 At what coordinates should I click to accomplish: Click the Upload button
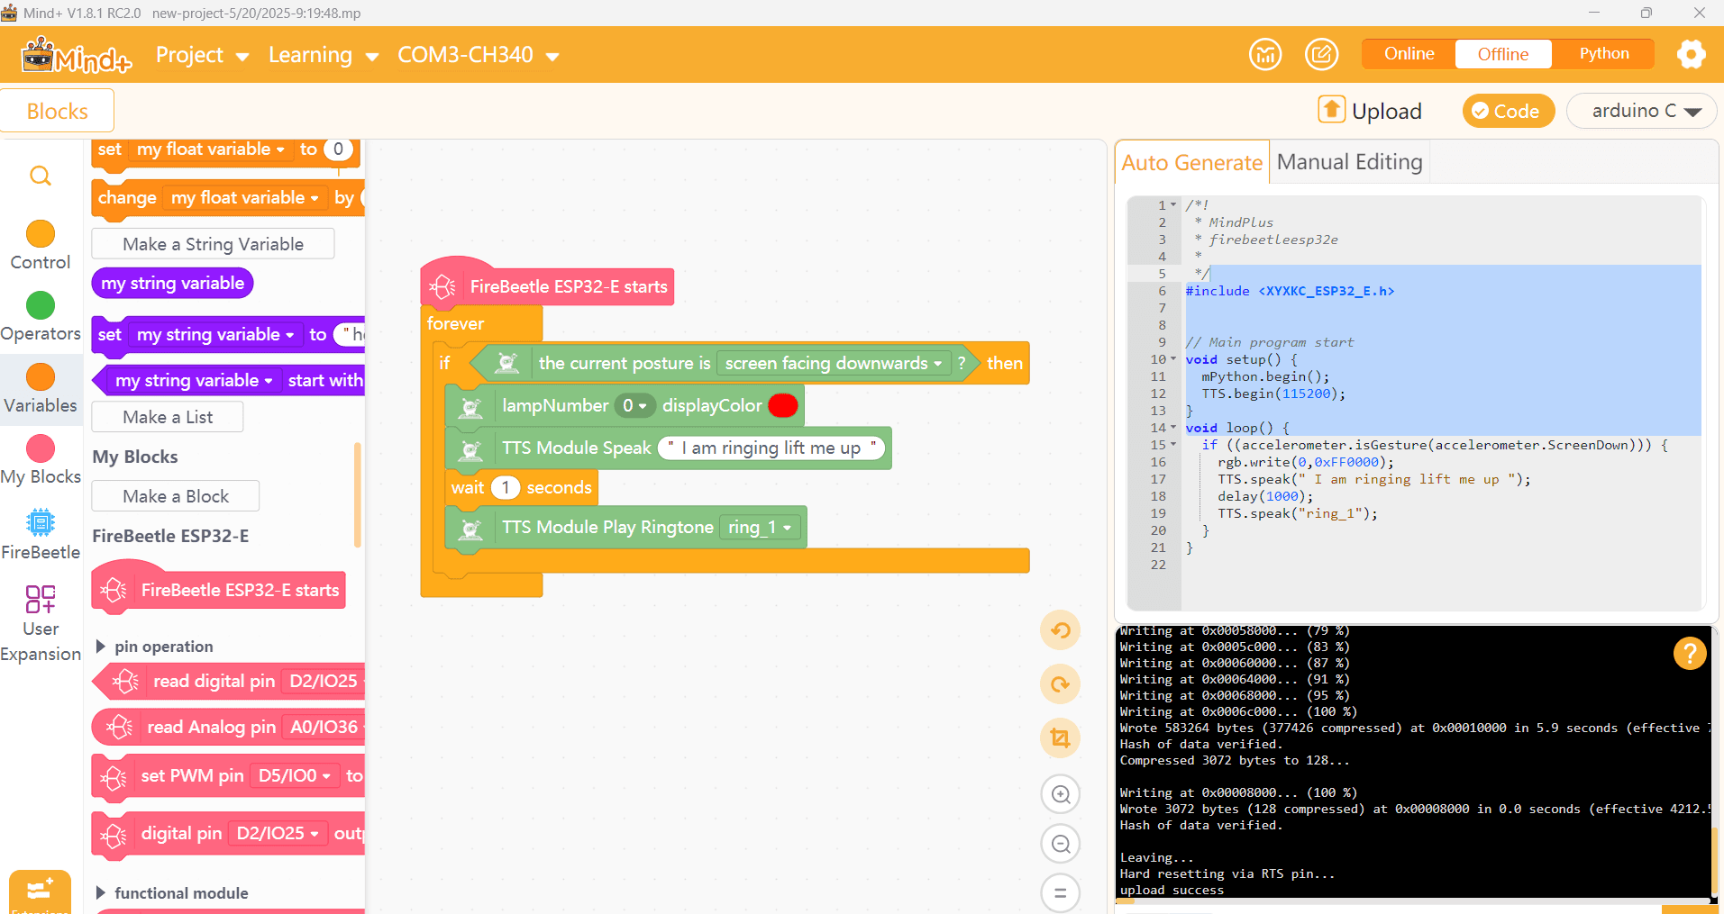1371,111
